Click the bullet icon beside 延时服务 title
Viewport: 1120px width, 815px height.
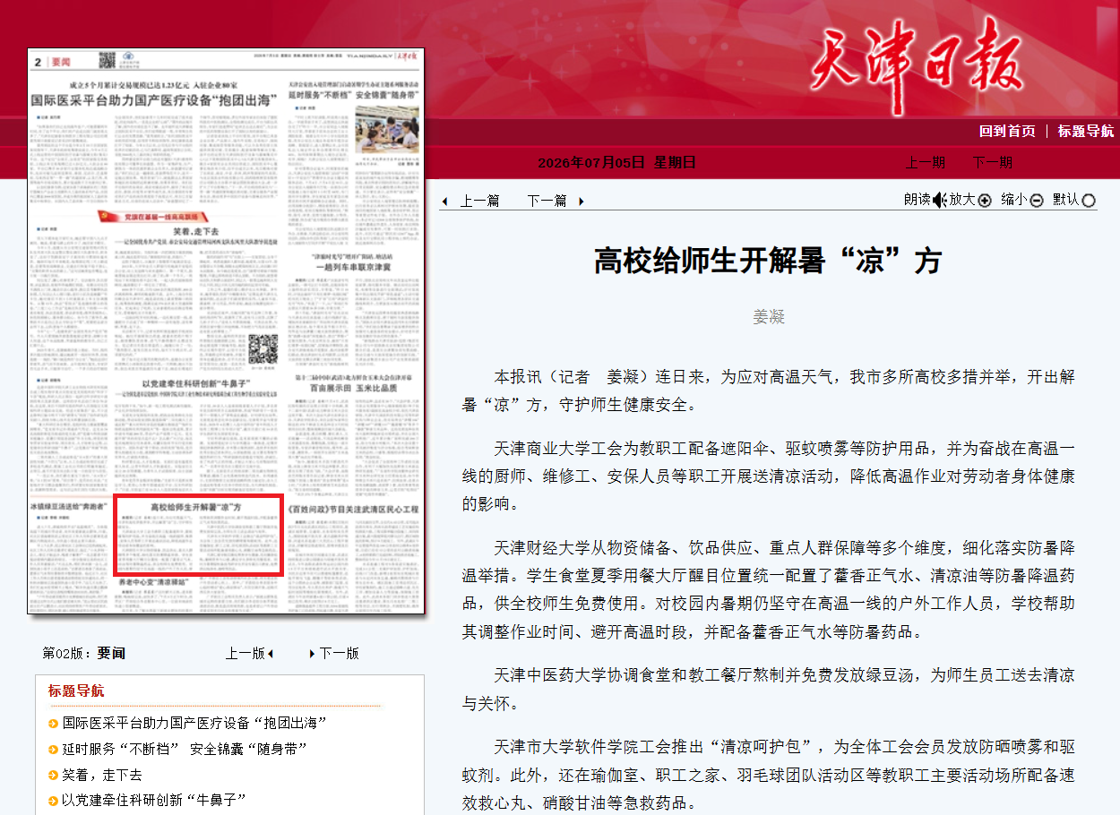point(54,749)
